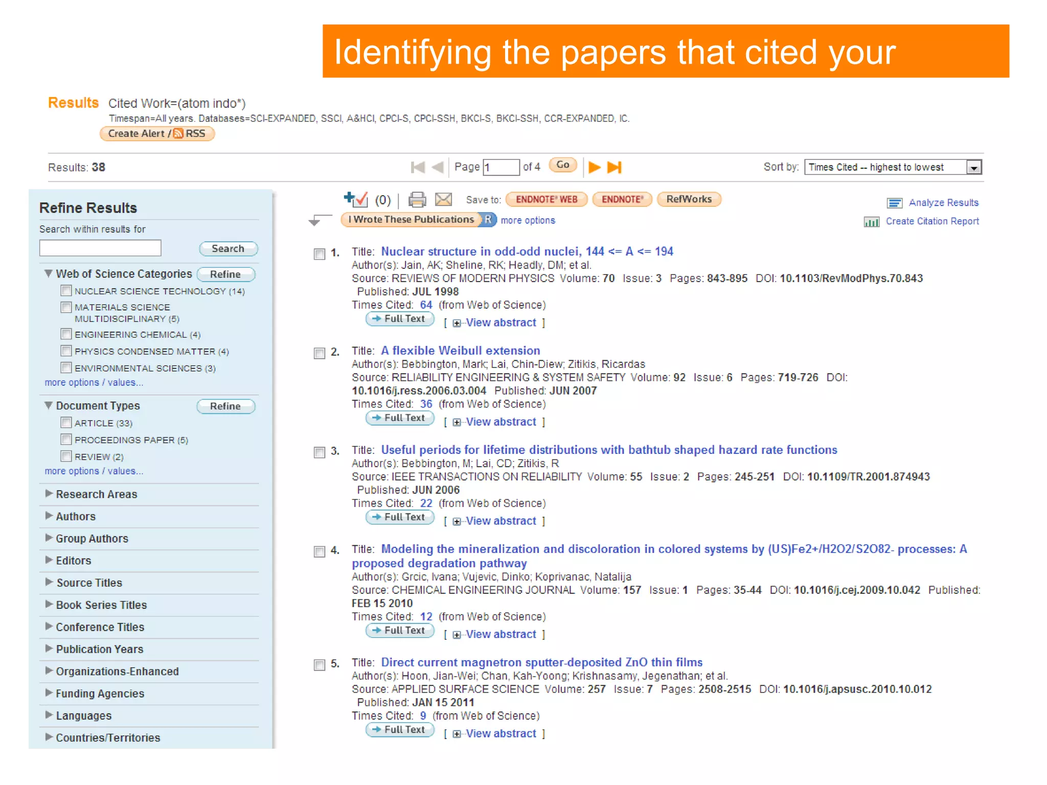Go to next page orange arrow
Screen dimensions: 1047x785
point(594,167)
